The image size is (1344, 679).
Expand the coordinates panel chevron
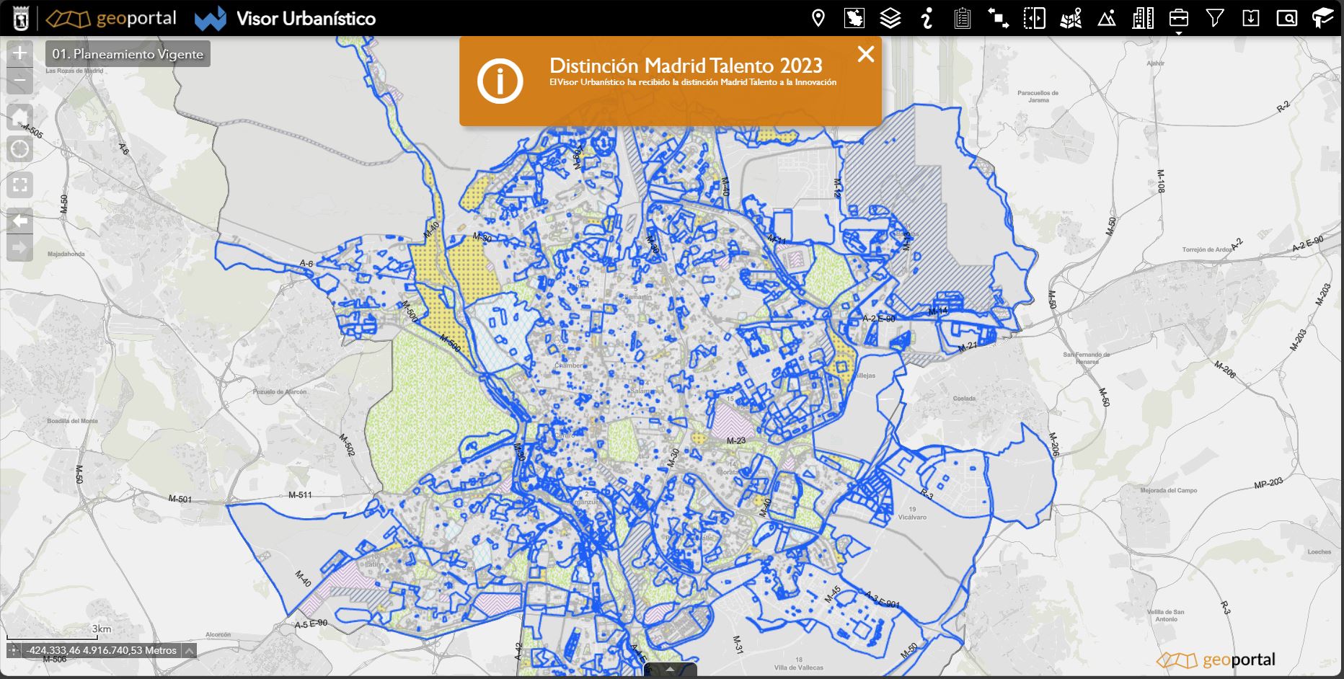click(189, 649)
